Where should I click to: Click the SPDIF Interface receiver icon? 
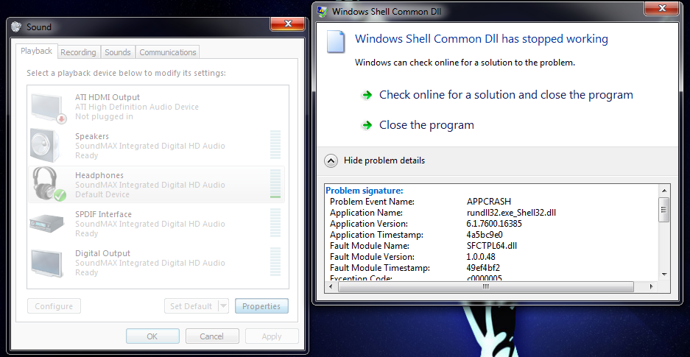(x=47, y=222)
